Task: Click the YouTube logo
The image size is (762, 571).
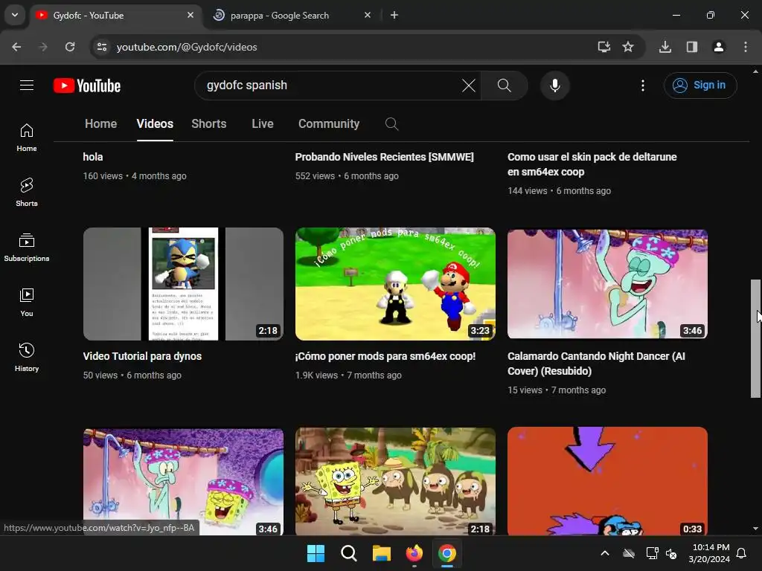Action: pos(87,86)
